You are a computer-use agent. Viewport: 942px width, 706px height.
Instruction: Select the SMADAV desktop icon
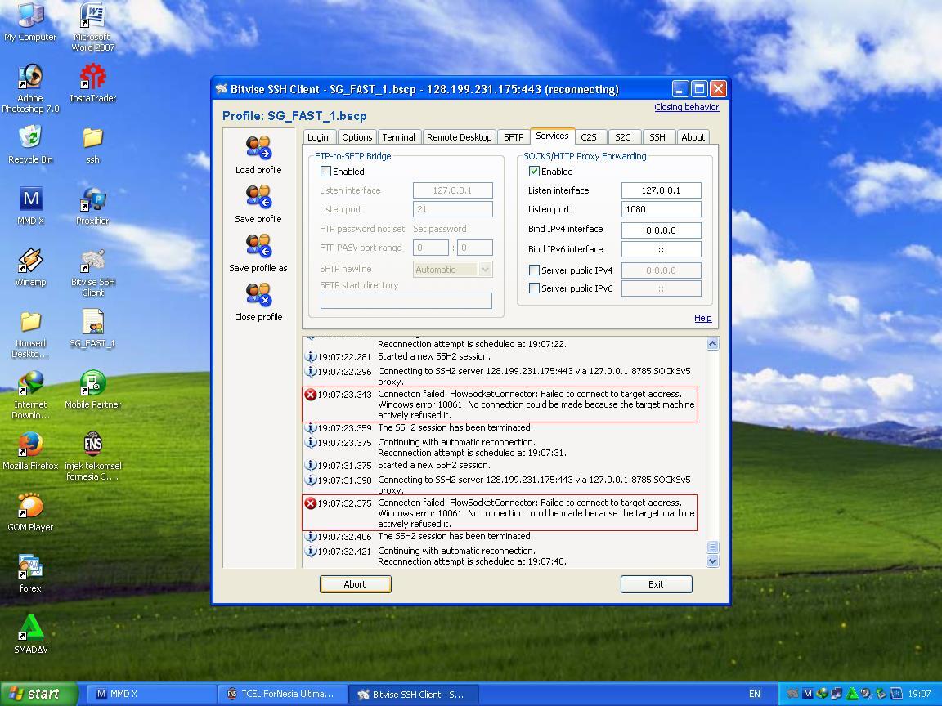click(30, 634)
